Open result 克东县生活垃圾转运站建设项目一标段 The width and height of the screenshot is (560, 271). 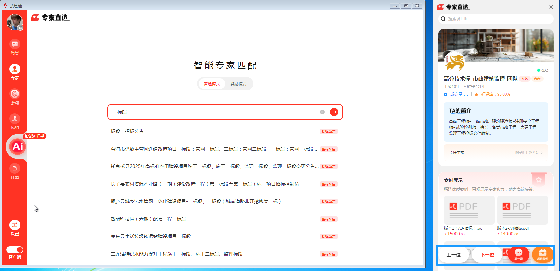click(151, 236)
